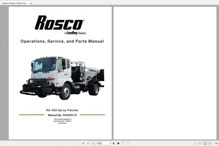
Task: Click the zoom percentage value 69.5
Action: click(217, 143)
